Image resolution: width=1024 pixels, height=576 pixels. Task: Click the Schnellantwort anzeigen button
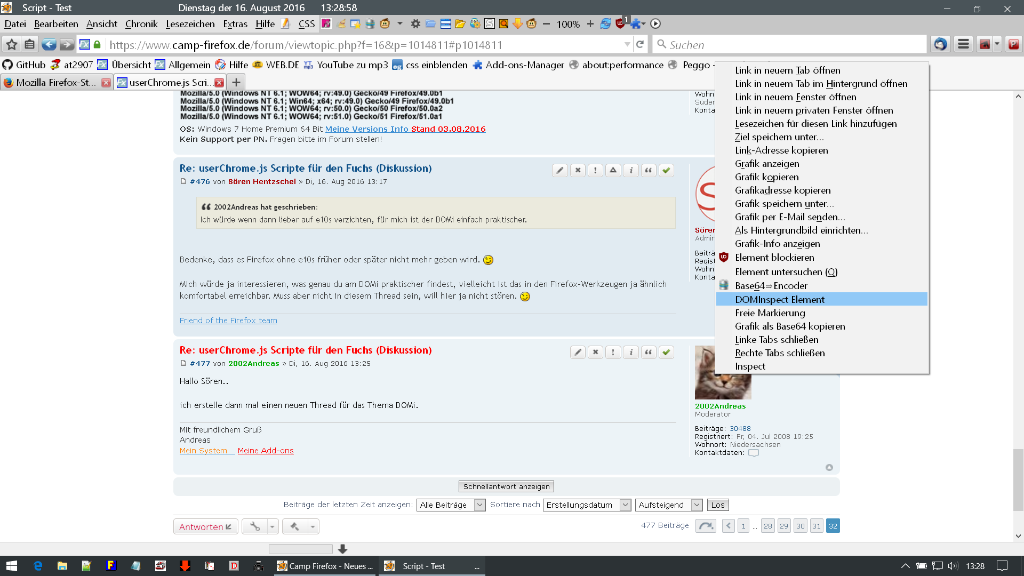(x=506, y=486)
